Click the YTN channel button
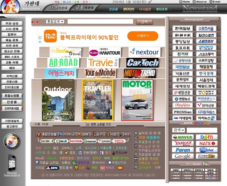Viewport: 227px width, 186px height. [210, 176]
